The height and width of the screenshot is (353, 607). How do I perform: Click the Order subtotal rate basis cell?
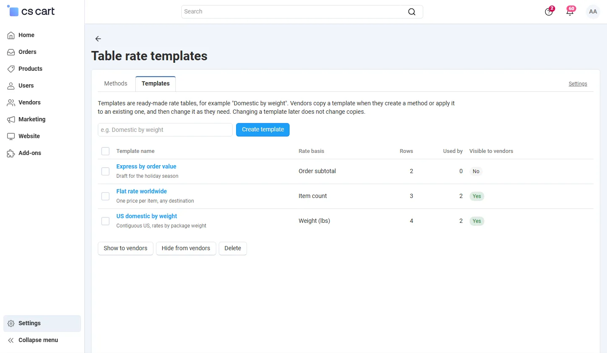coord(317,171)
